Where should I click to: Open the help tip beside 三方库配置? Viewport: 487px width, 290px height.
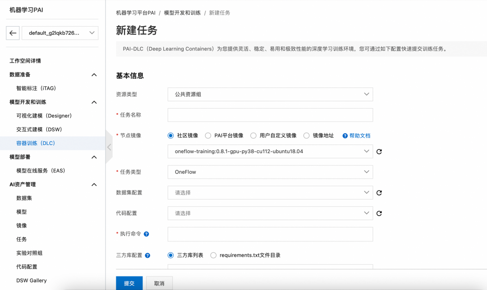click(149, 255)
